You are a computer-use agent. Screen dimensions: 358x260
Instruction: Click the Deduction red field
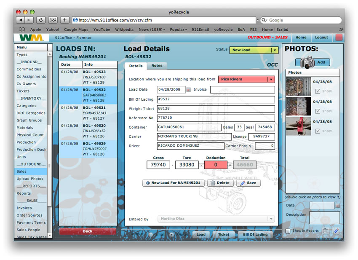(216, 165)
